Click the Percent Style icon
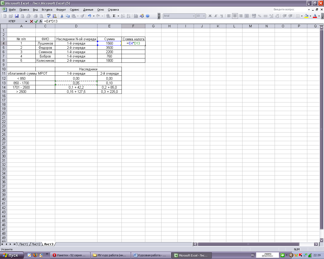 coord(260,16)
